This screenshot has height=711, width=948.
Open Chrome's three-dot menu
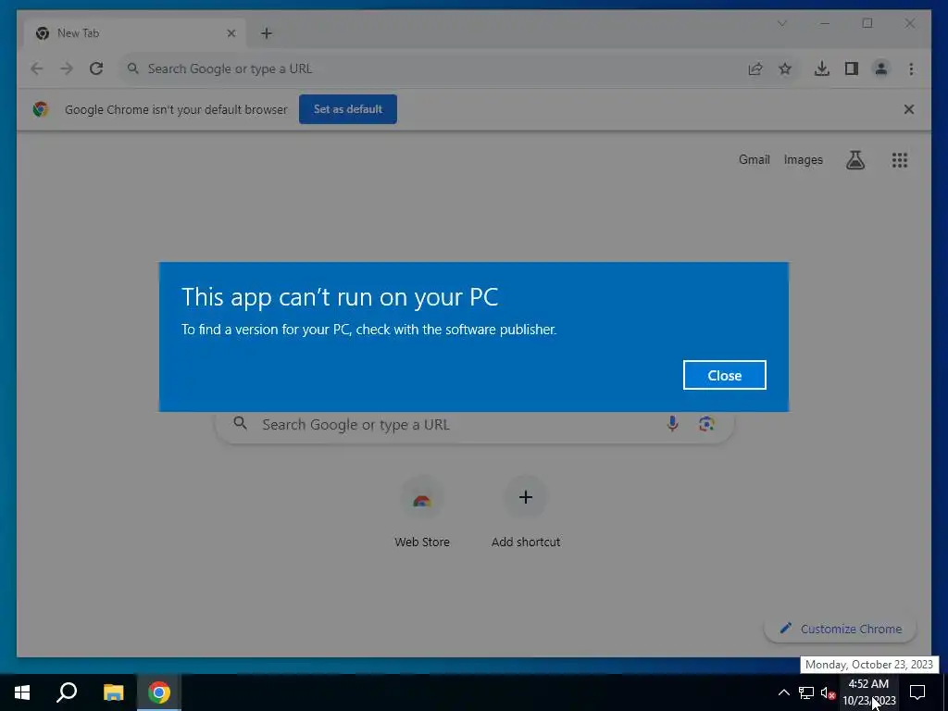pos(911,69)
